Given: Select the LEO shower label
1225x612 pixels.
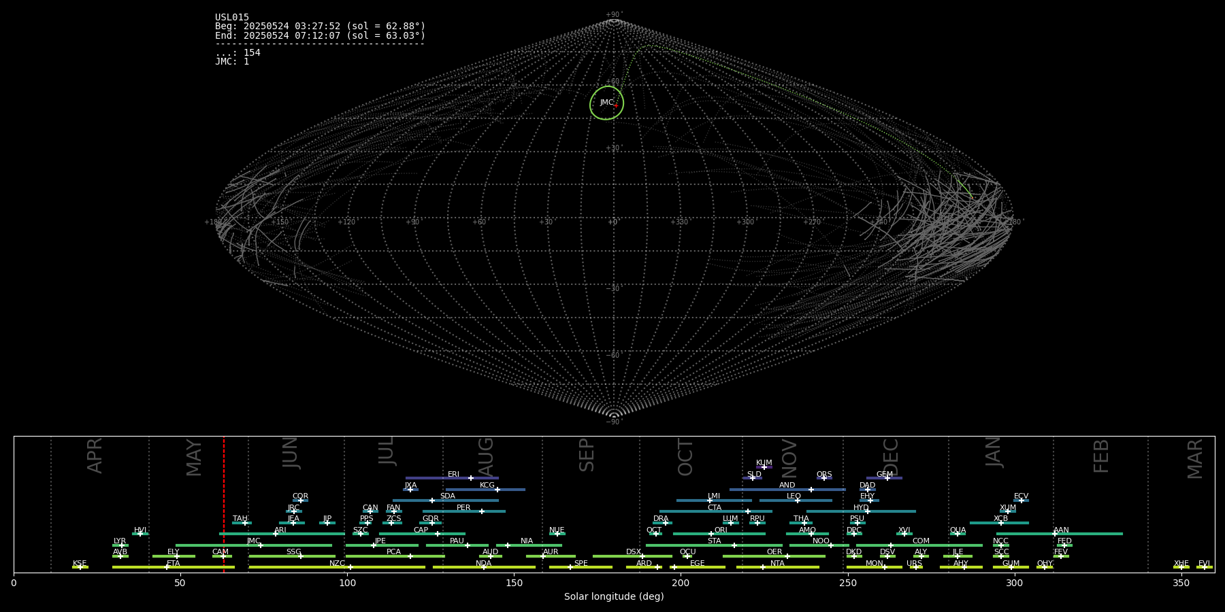Looking at the screenshot, I should 794,496.
